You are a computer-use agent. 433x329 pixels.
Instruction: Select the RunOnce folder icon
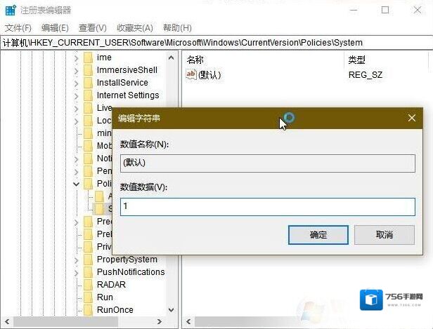(x=88, y=310)
